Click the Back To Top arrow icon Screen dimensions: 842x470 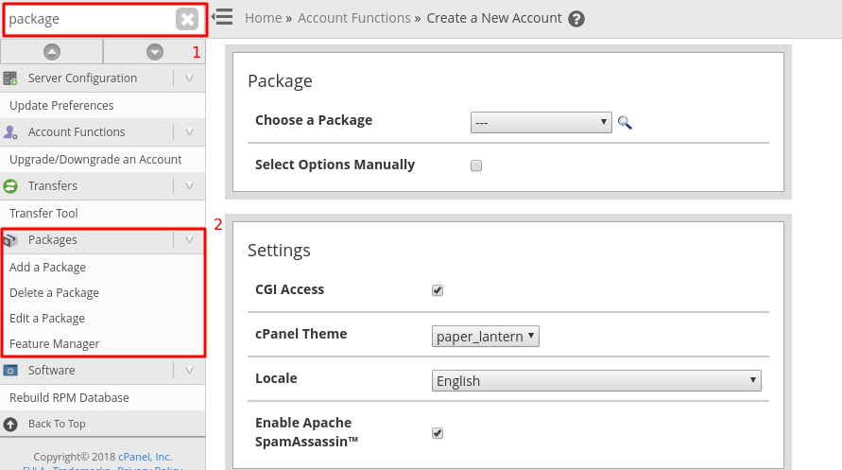(10, 425)
